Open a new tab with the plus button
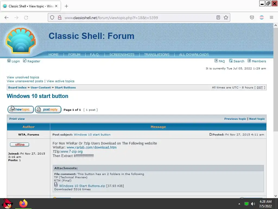Viewport: 278px width, 209px height. (x=66, y=6)
